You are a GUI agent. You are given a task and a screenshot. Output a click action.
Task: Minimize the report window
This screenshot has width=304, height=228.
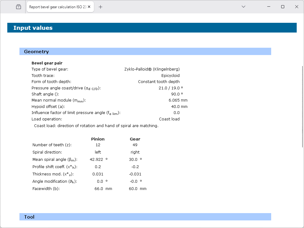click(x=268, y=7)
